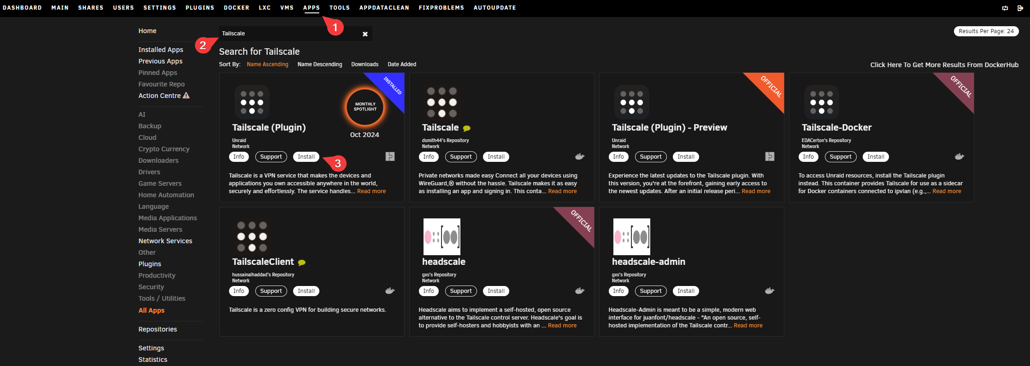
Task: Click Get More Results From DockerHub link
Action: coord(944,65)
